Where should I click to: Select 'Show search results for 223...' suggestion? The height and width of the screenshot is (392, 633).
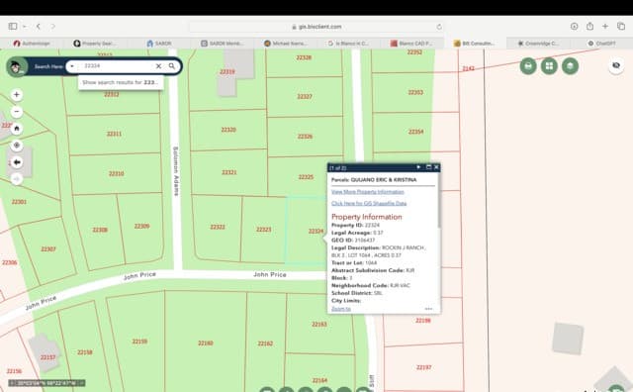point(121,82)
